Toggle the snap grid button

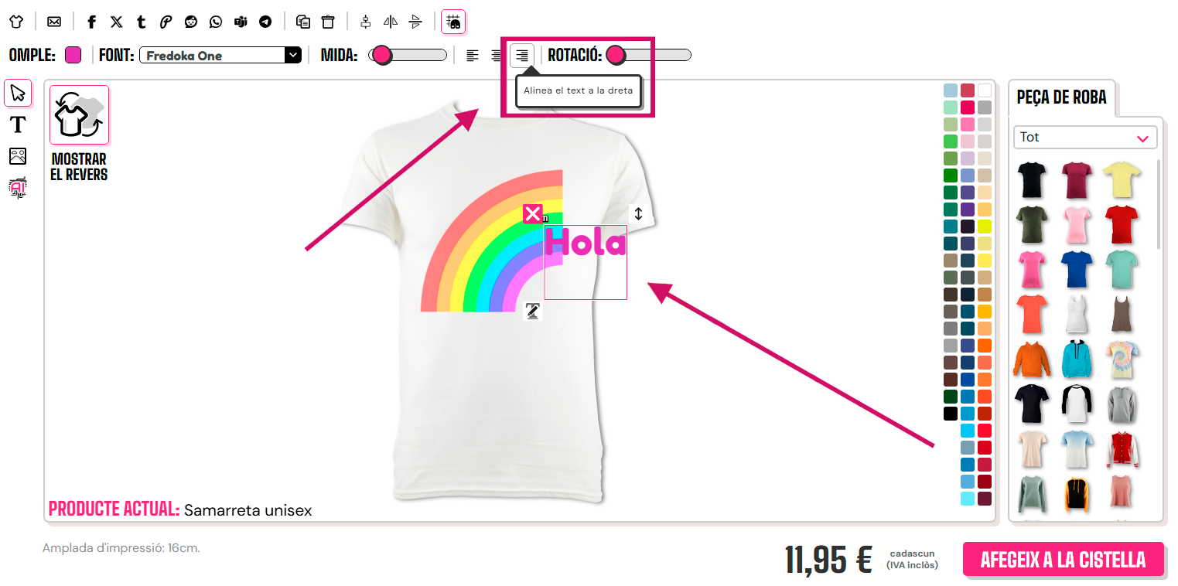point(453,22)
